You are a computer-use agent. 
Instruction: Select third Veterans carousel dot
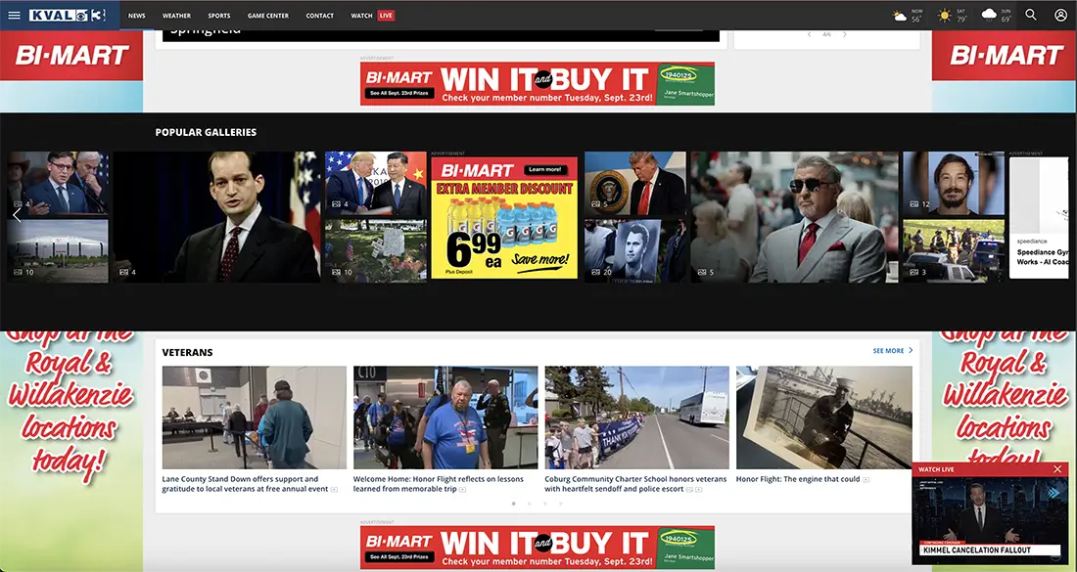coord(544,504)
